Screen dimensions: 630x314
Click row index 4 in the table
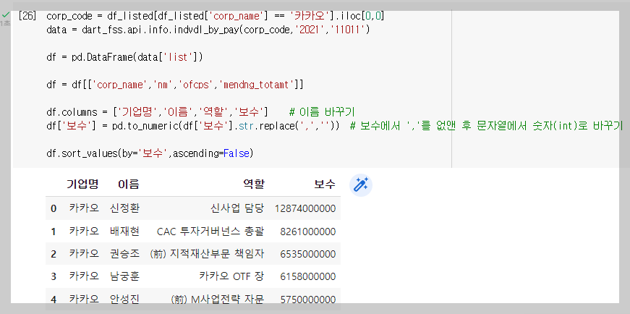pos(54,300)
